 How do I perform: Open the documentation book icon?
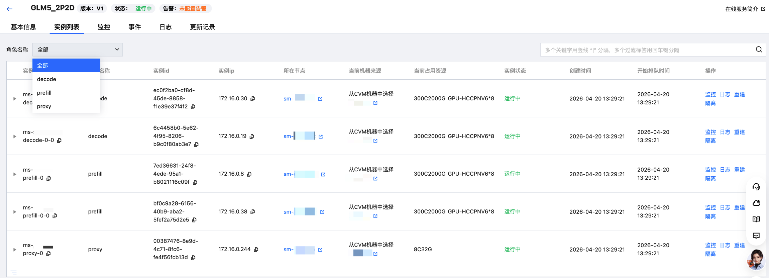[x=756, y=219]
